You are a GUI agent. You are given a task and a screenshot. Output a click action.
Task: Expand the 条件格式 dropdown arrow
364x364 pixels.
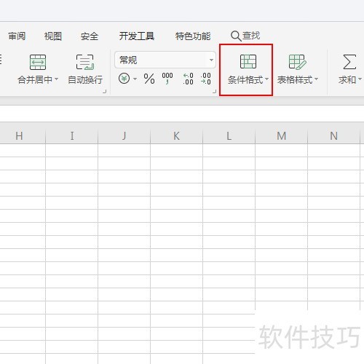pos(266,79)
